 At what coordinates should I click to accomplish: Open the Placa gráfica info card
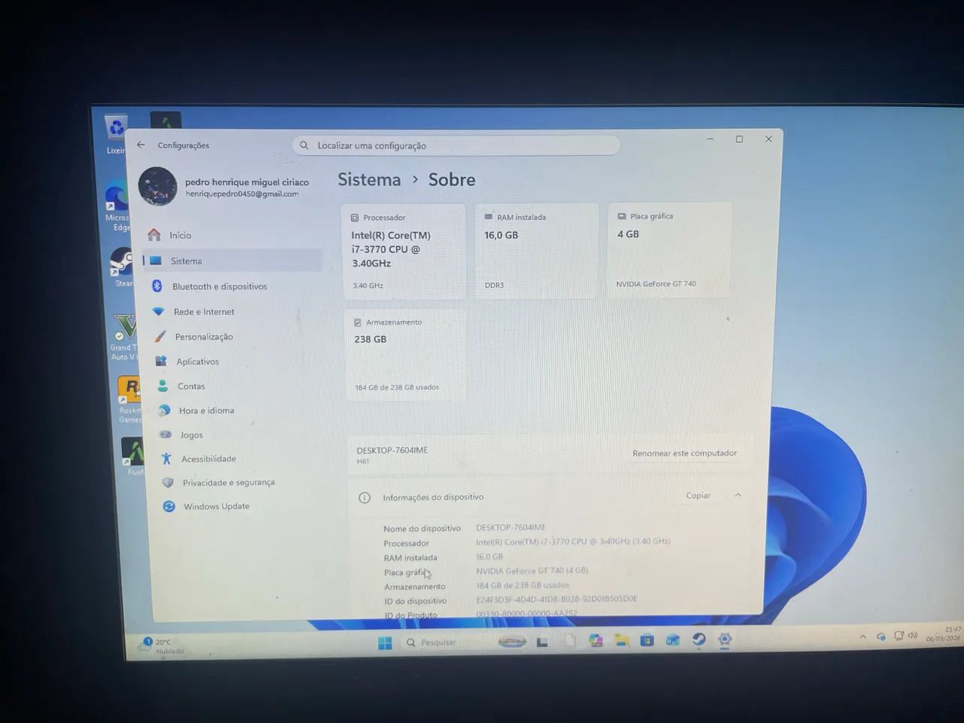pos(670,250)
